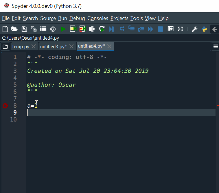The width and height of the screenshot is (219, 193).
Task: Open the PYTHONPATH manager Python icon
Action: pyautogui.click(x=204, y=29)
